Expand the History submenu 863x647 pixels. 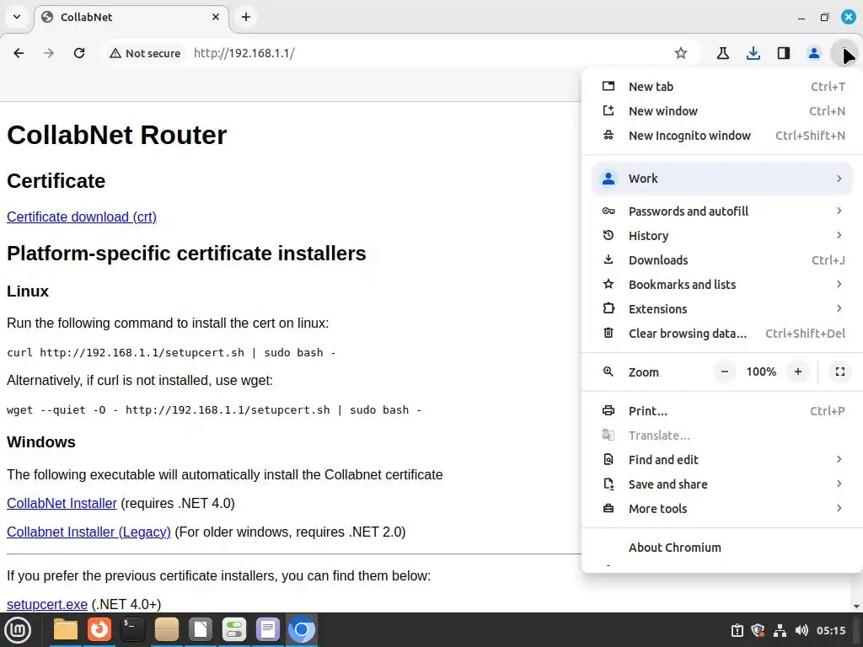[x=722, y=236]
